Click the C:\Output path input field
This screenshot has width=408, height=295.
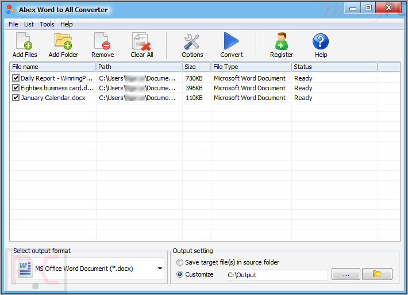(276, 275)
